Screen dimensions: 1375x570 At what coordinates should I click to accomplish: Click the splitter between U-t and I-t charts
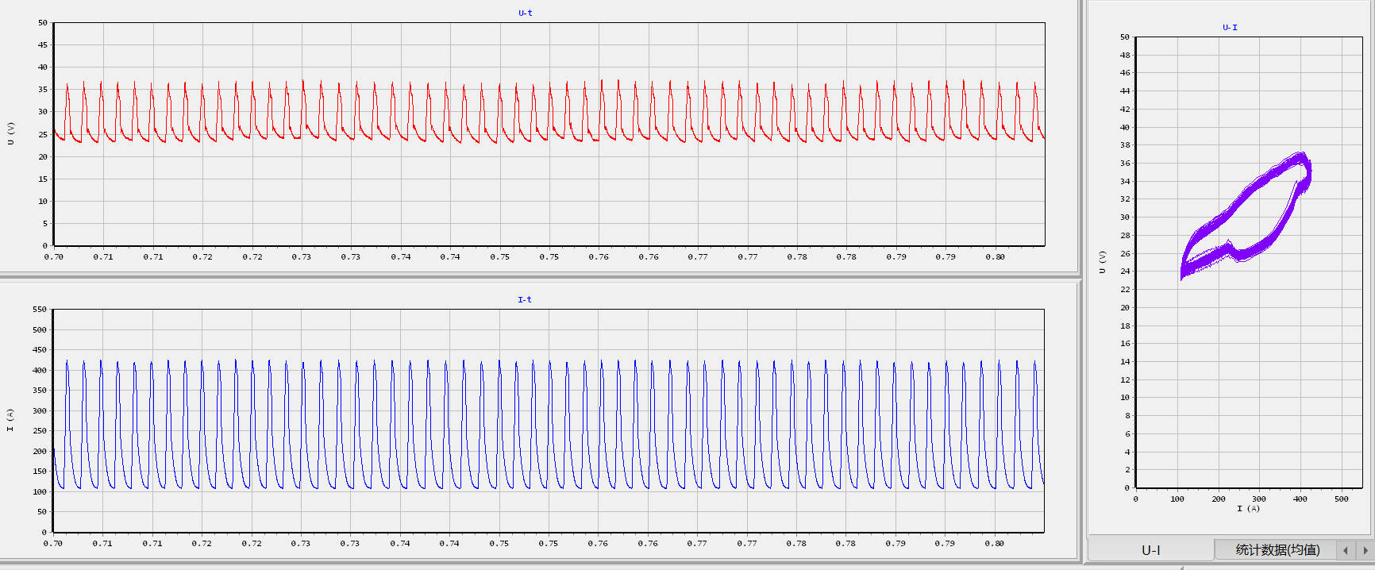pos(540,276)
